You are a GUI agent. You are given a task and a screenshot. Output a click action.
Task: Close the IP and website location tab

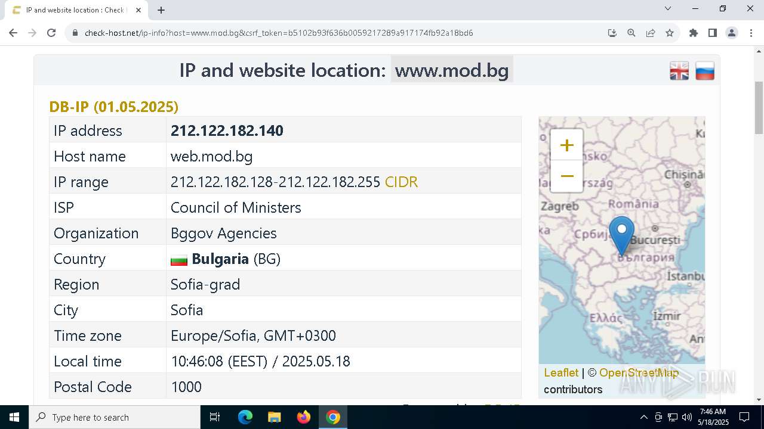138,10
